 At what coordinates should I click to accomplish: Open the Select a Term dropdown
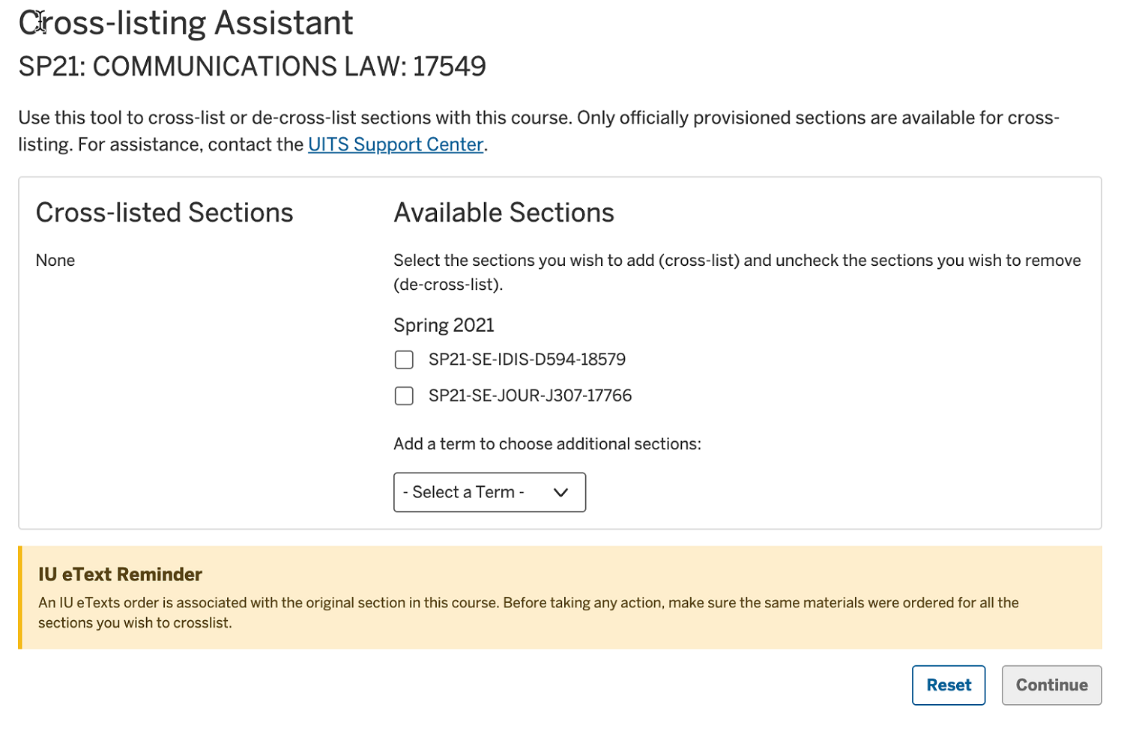[x=489, y=492]
